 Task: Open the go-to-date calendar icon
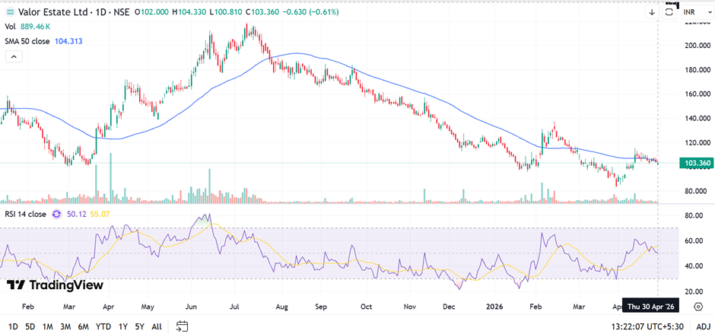pos(183,326)
